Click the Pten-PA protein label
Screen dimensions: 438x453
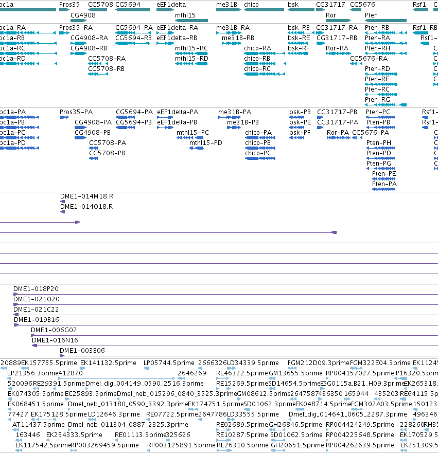click(x=384, y=184)
